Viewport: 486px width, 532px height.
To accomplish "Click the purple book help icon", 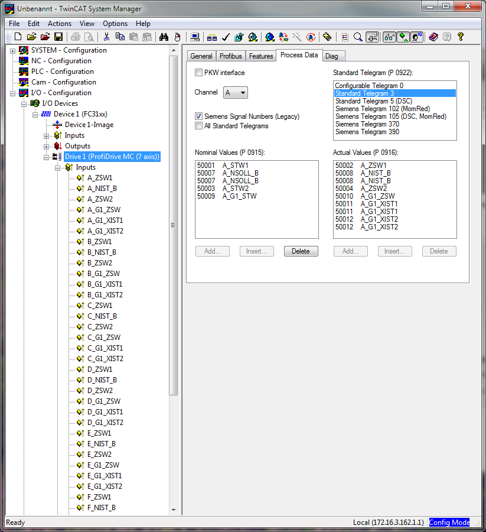I will tap(433, 37).
